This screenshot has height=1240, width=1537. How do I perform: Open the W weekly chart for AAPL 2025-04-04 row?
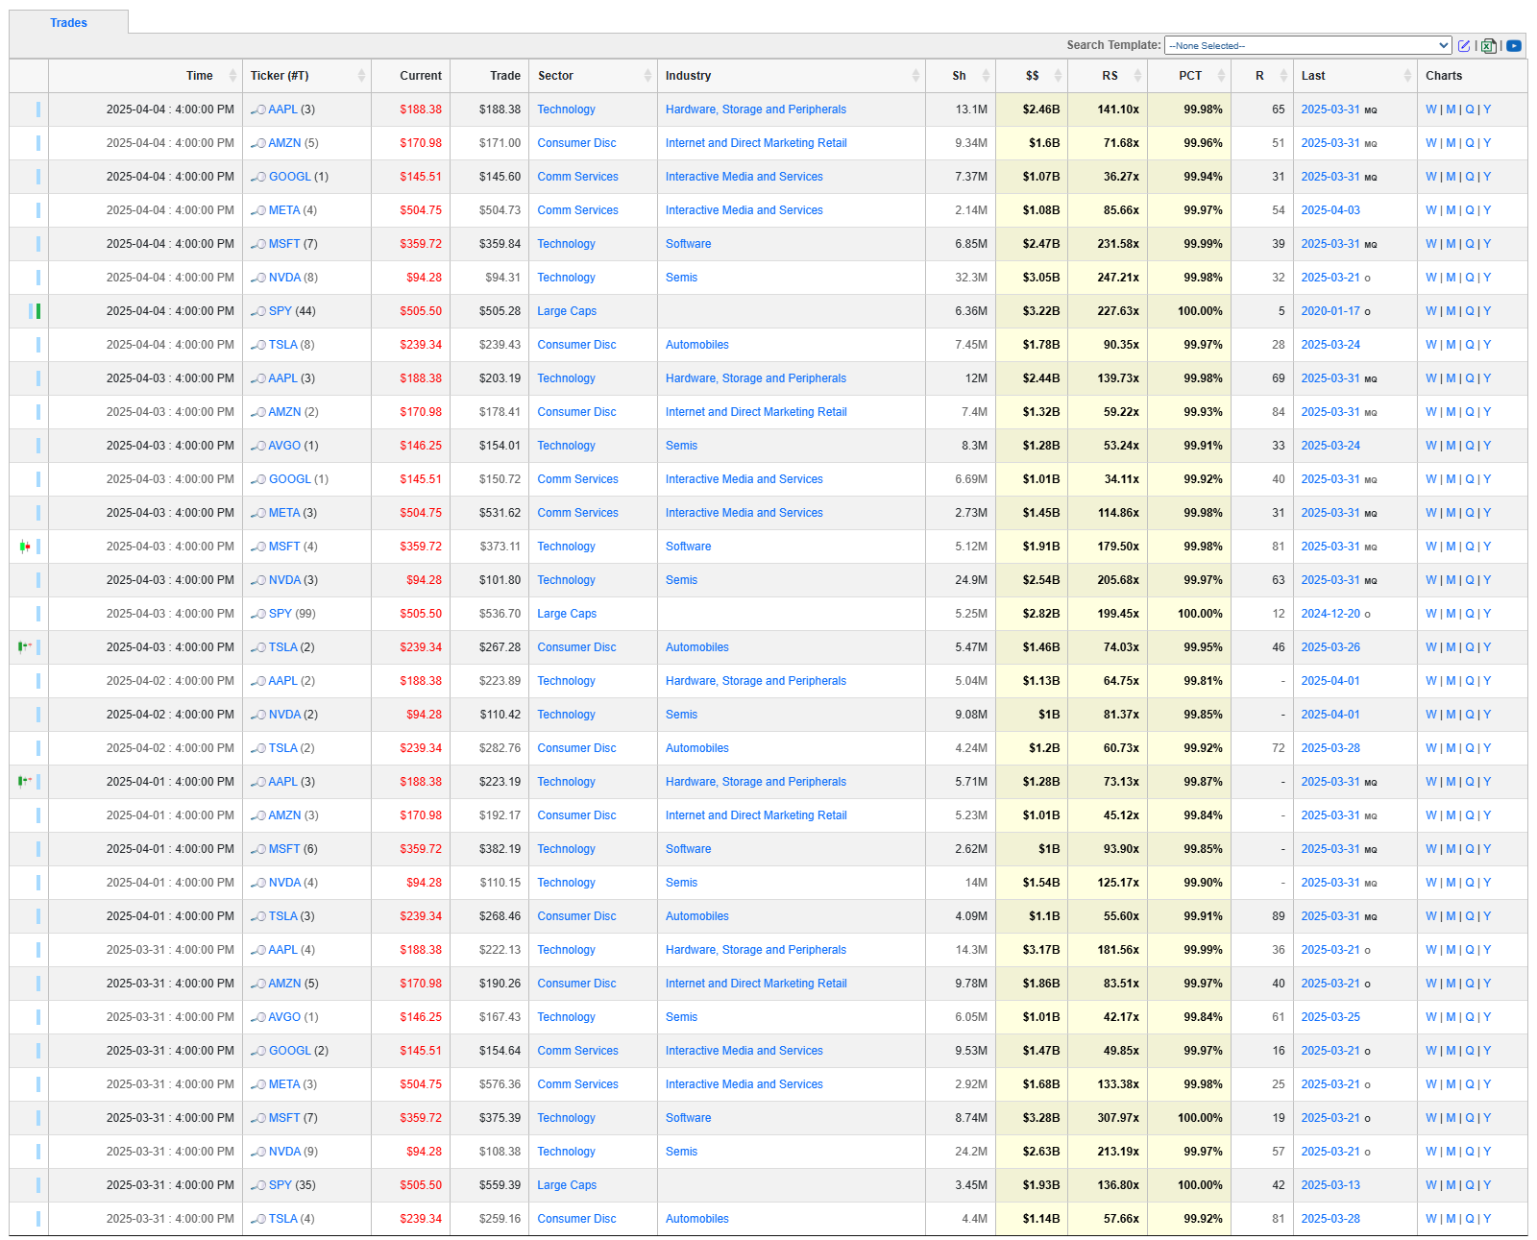1431,109
